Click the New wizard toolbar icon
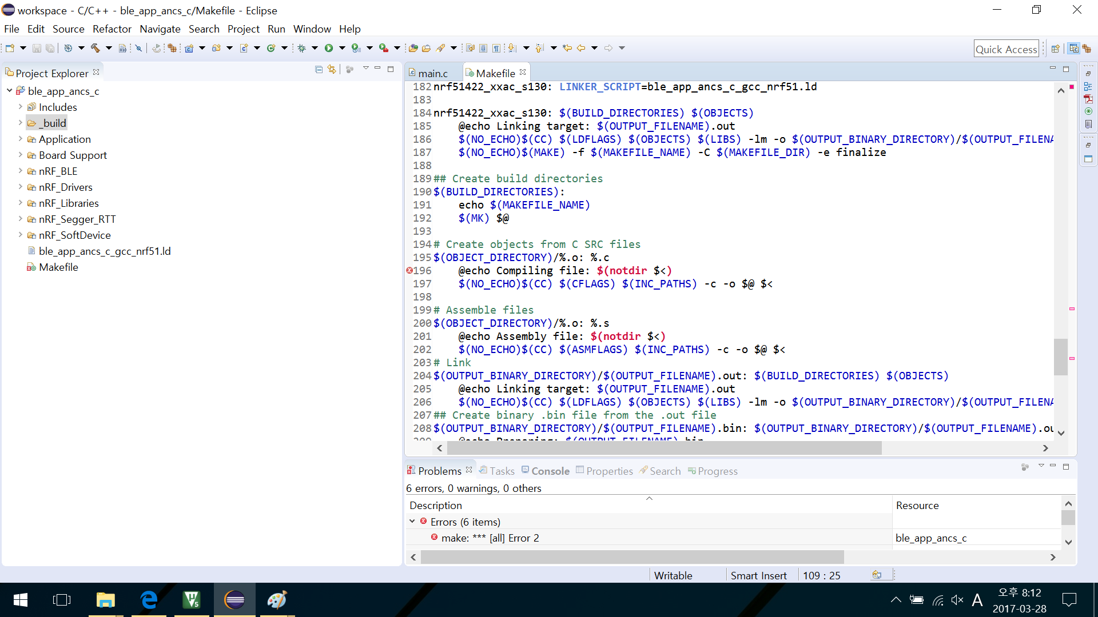Image resolution: width=1098 pixels, height=617 pixels. pos(10,48)
